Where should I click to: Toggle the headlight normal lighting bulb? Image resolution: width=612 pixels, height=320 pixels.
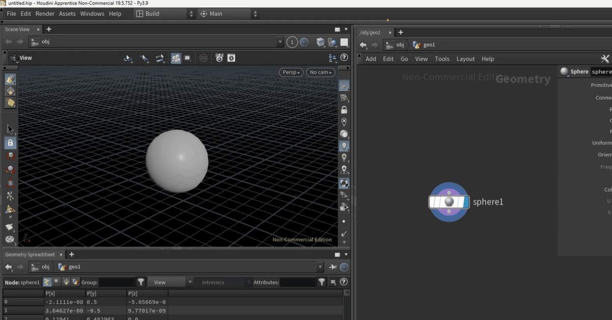point(344,146)
